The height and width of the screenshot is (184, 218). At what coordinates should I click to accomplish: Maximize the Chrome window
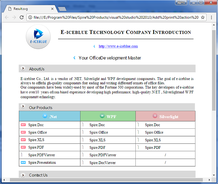click(201, 3)
